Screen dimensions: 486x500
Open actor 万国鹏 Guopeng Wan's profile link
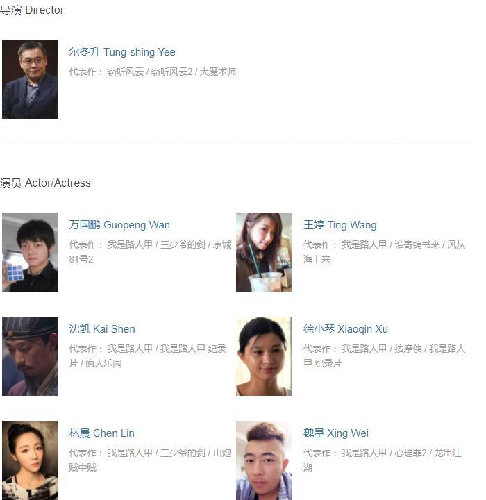(x=119, y=225)
